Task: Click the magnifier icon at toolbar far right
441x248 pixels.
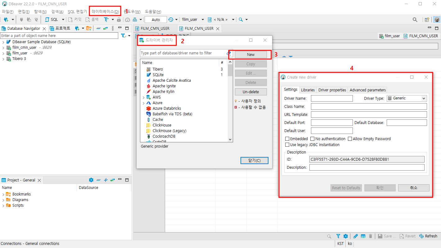Action: point(415,20)
